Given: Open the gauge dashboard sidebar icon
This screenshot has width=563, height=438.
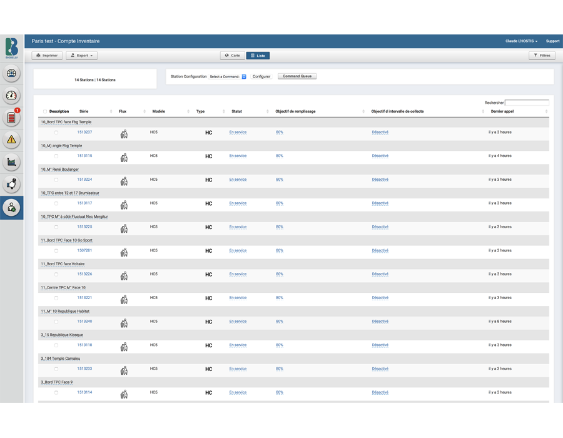Looking at the screenshot, I should point(11,96).
